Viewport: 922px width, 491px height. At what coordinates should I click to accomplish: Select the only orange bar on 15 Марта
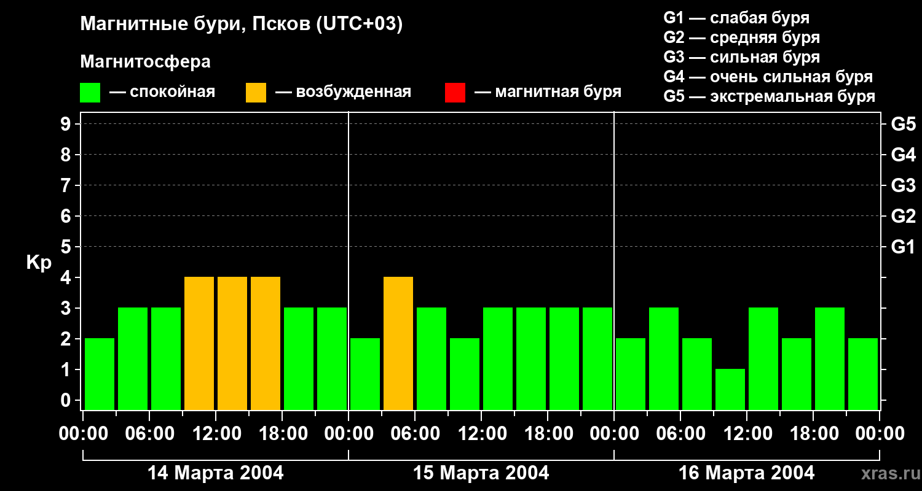(398, 343)
